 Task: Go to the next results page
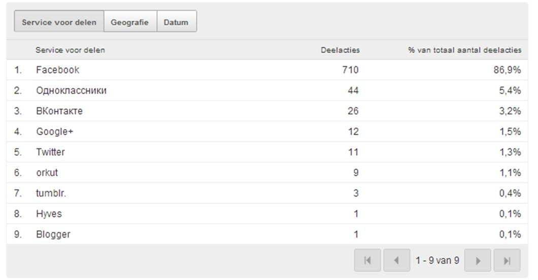[x=477, y=261]
